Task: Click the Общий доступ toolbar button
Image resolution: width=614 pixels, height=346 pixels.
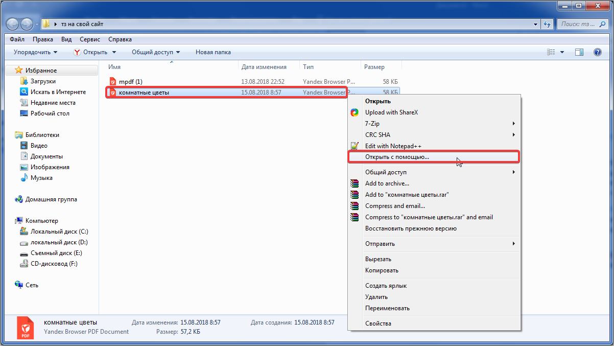Action: 155,52
